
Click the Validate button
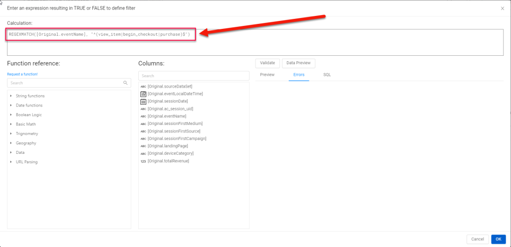click(x=267, y=63)
